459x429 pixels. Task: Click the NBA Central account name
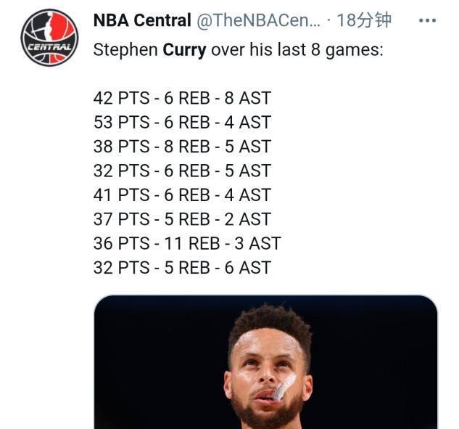coord(142,20)
